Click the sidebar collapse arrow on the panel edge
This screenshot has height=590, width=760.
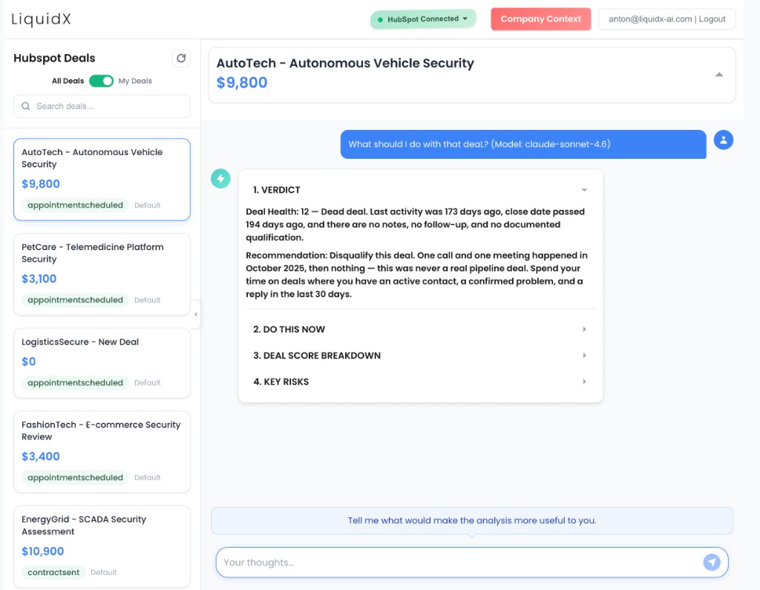196,315
